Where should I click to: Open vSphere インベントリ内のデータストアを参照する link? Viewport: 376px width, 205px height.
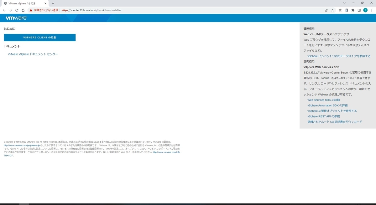(x=339, y=56)
